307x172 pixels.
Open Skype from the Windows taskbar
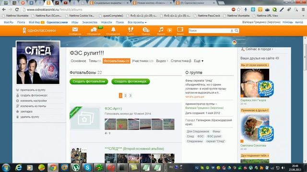(x=87, y=167)
